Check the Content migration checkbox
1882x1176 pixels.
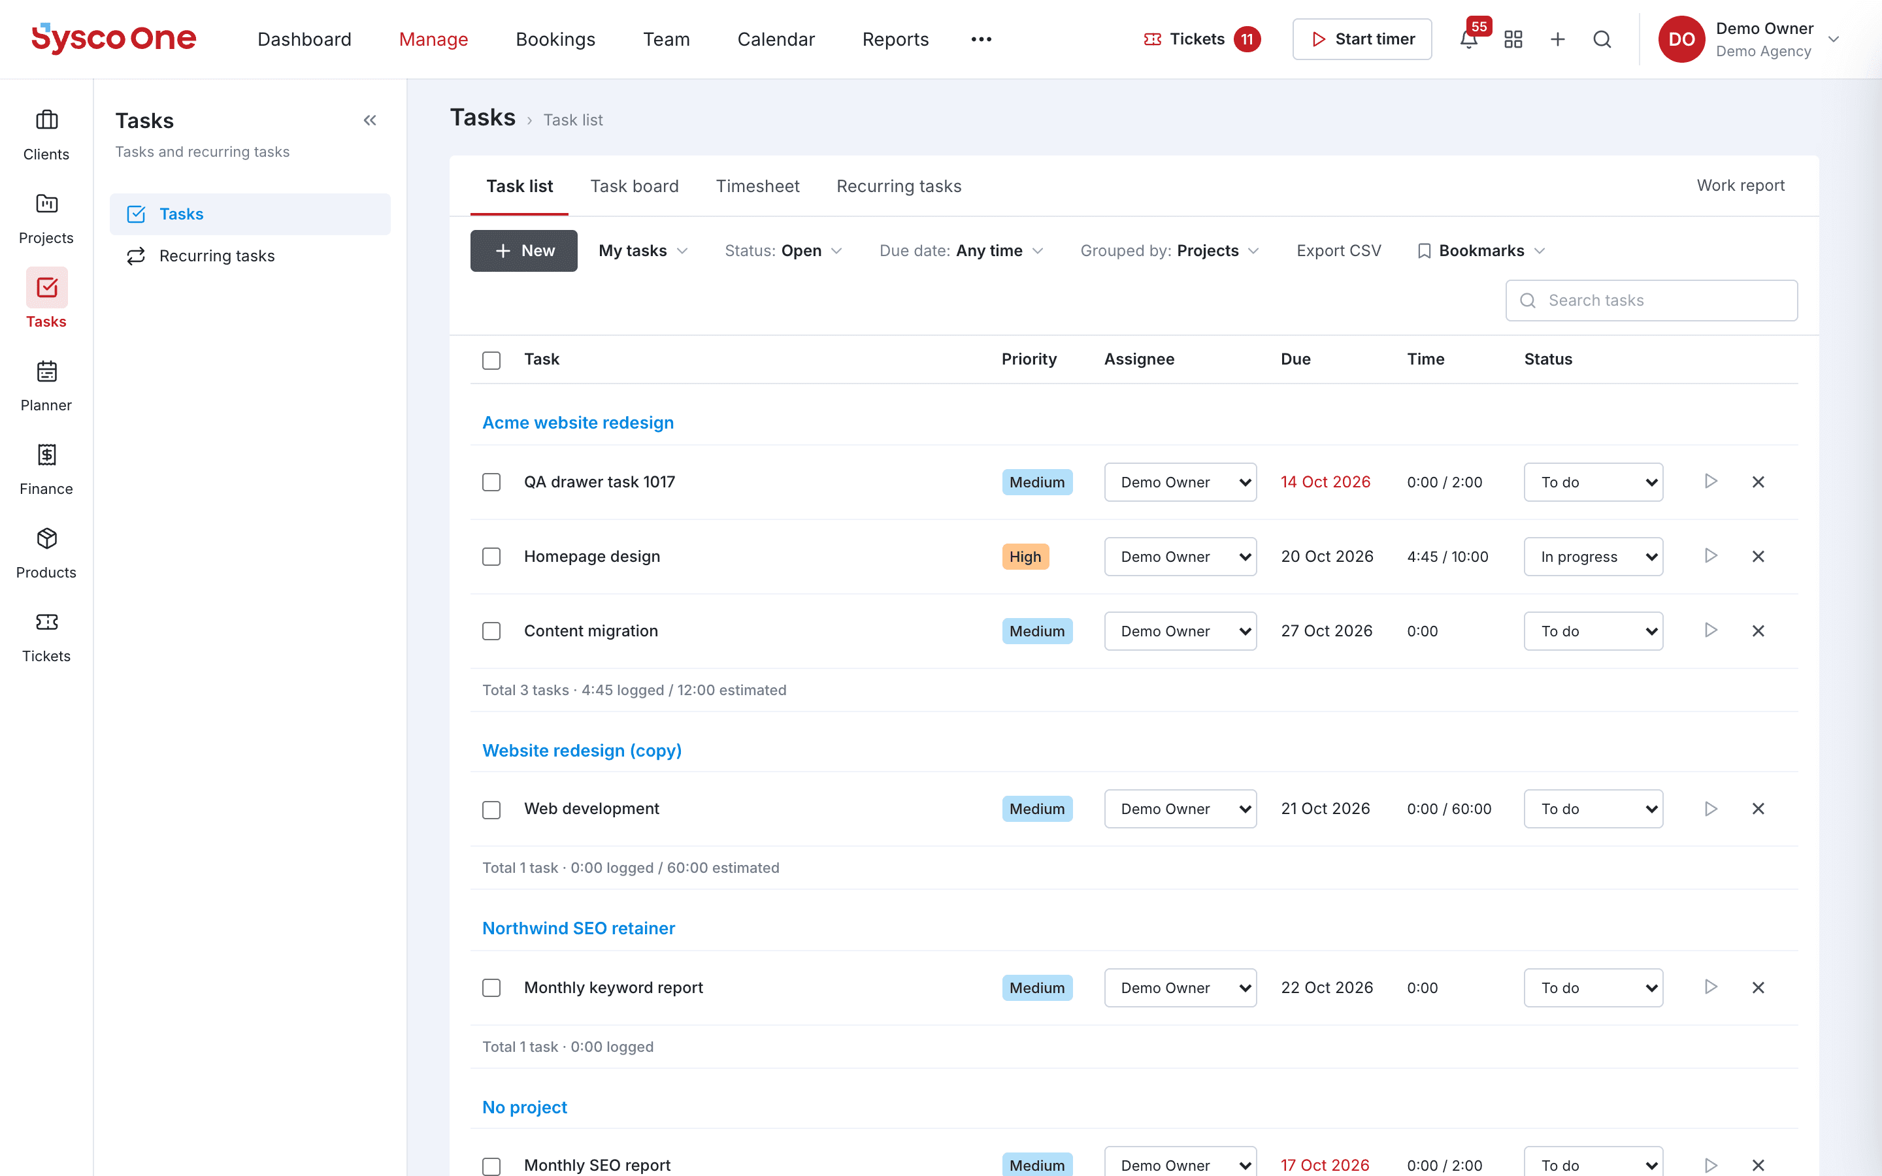[491, 630]
